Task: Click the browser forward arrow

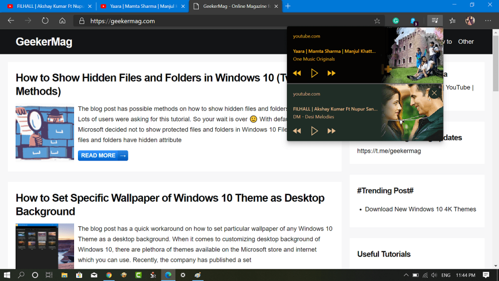Action: click(x=28, y=20)
